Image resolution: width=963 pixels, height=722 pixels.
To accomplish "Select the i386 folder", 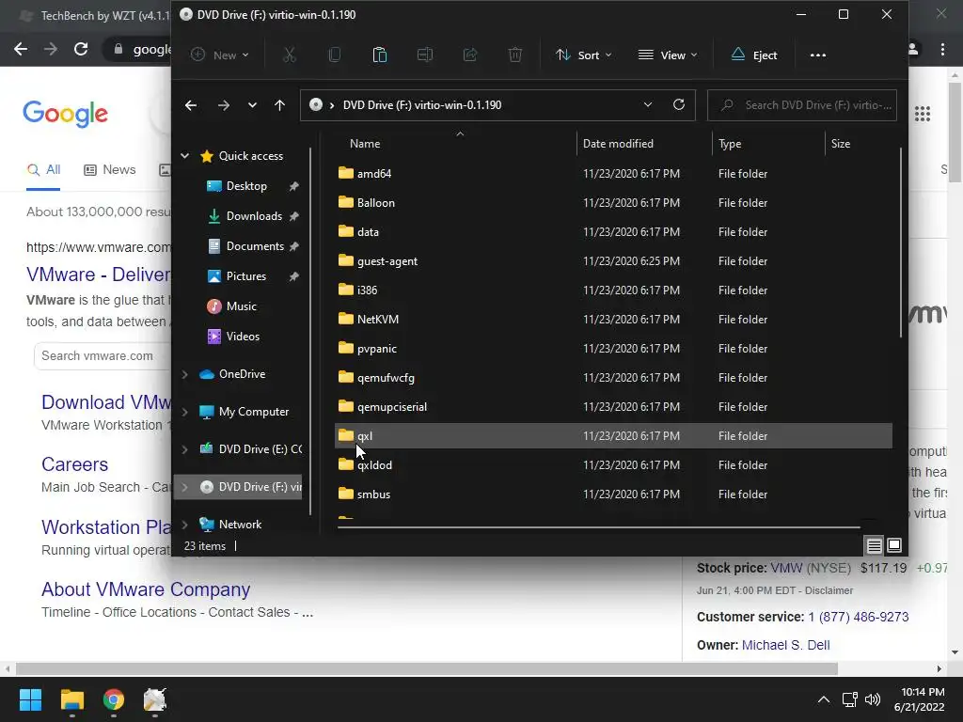I will [613, 290].
